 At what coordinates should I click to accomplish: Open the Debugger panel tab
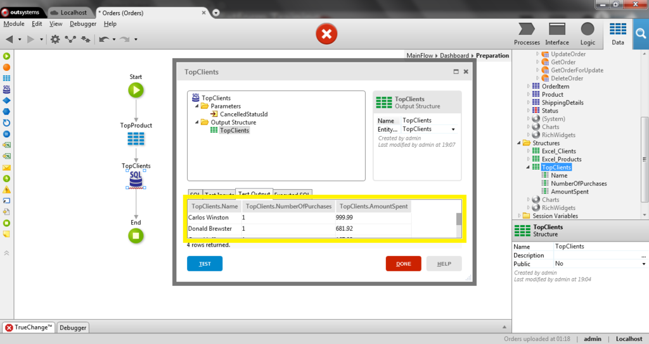(x=73, y=328)
